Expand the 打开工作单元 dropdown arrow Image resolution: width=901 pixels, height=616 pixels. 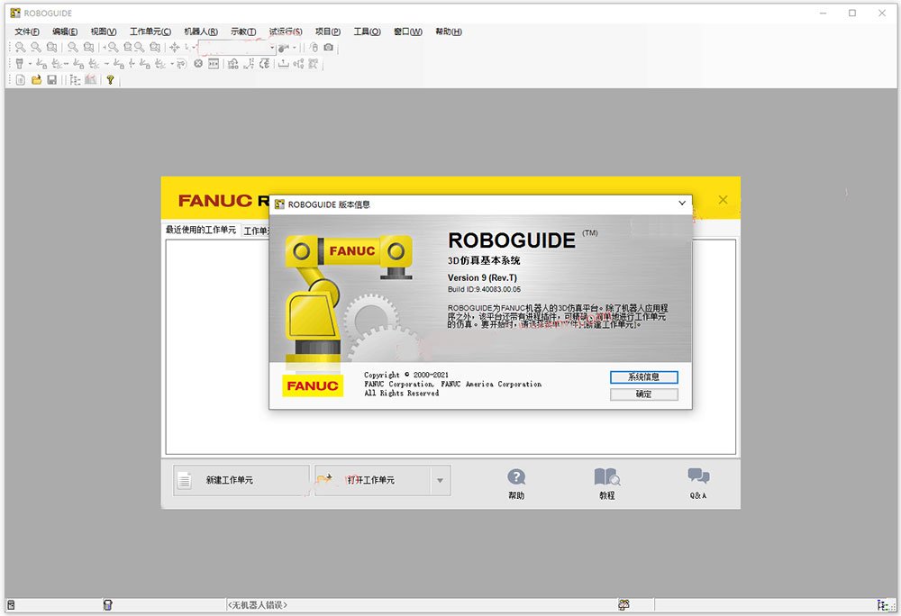pos(440,481)
